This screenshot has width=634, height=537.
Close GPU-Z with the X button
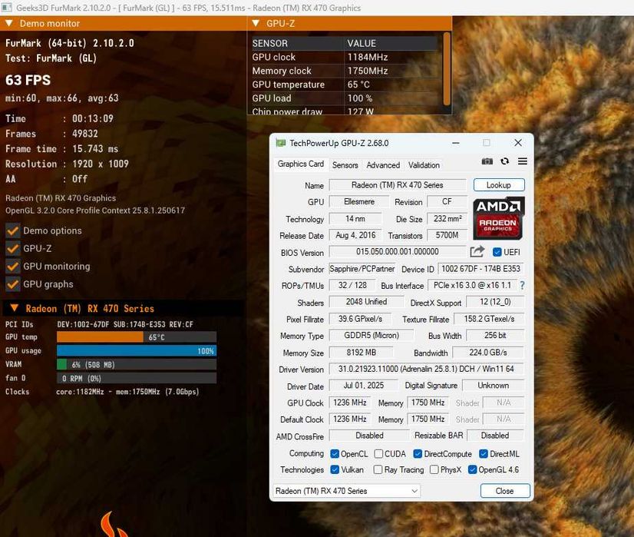click(x=518, y=143)
